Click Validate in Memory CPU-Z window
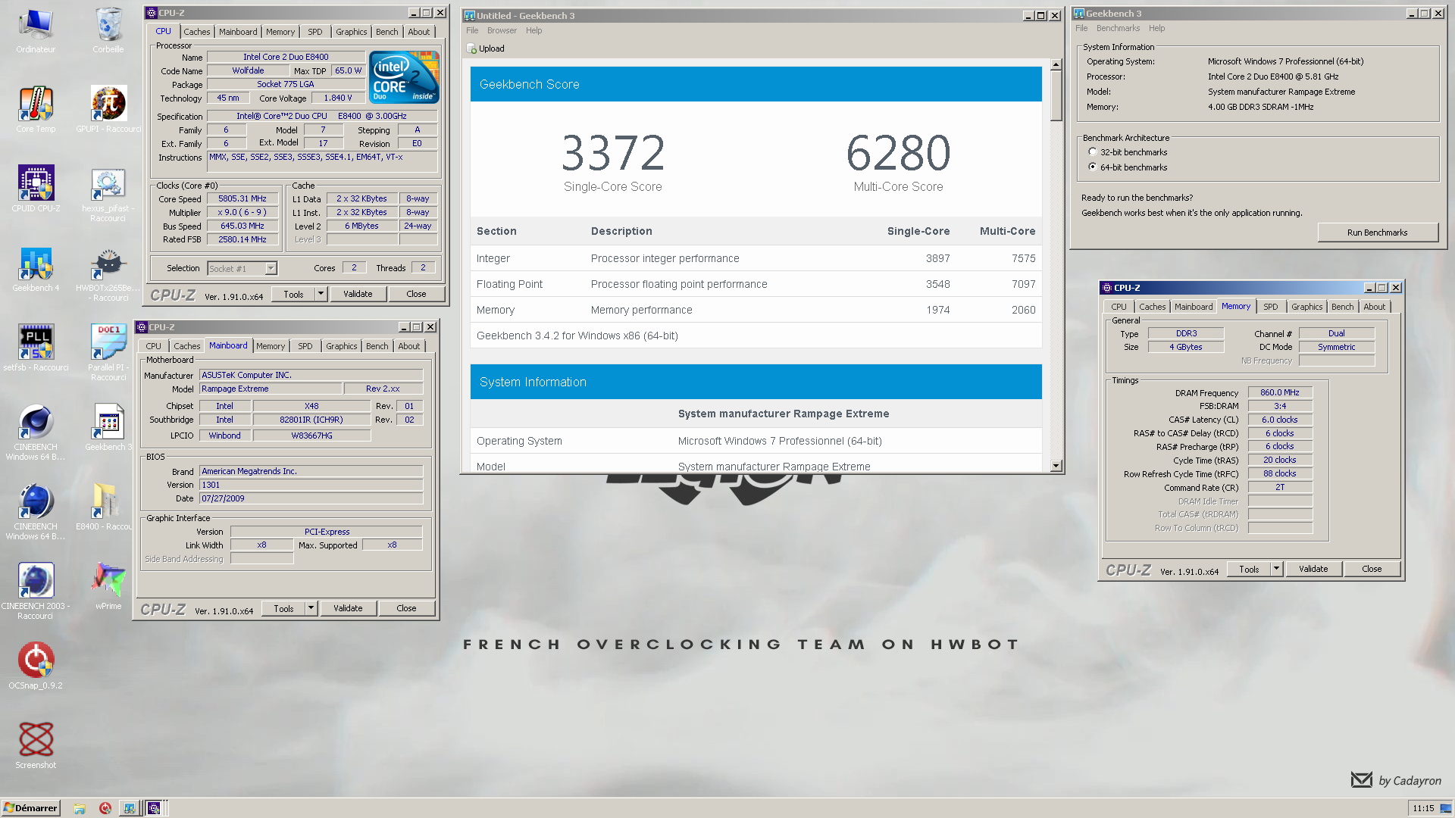The height and width of the screenshot is (818, 1455). (x=1313, y=569)
